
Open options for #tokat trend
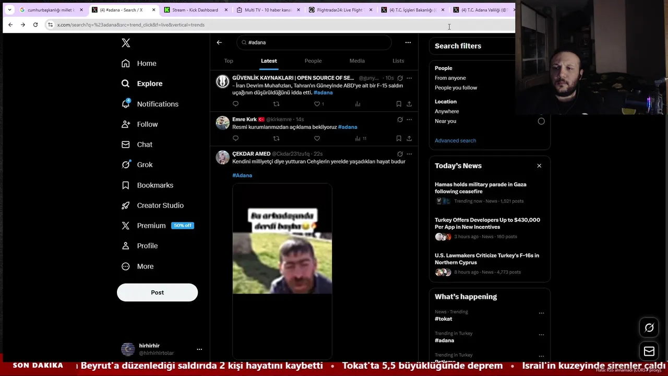click(541, 313)
